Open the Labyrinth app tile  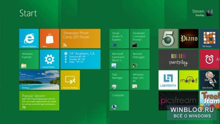[x=168, y=80]
